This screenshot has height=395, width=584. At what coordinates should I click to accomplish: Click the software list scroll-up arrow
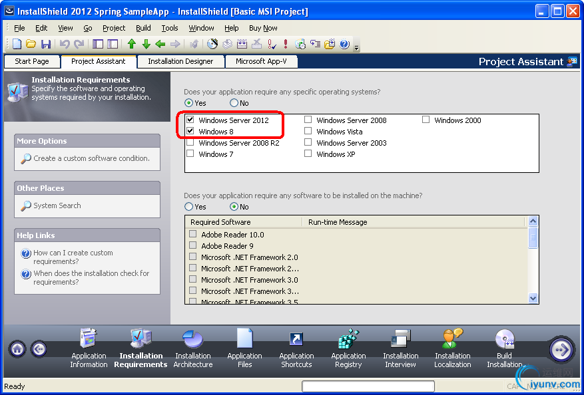click(533, 221)
